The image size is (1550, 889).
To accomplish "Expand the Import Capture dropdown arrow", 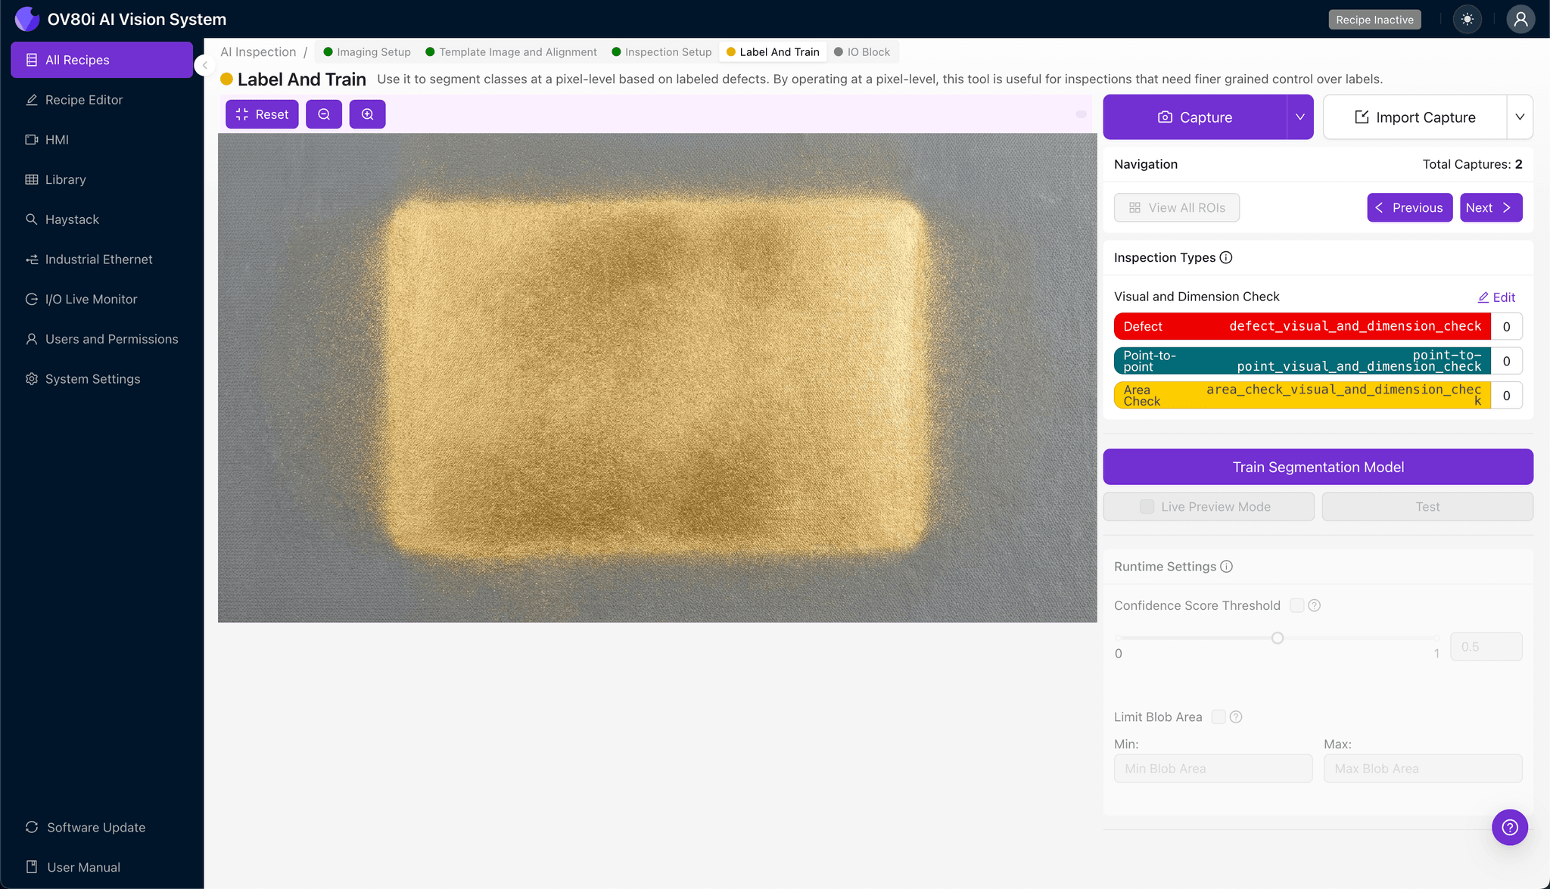I will point(1520,117).
